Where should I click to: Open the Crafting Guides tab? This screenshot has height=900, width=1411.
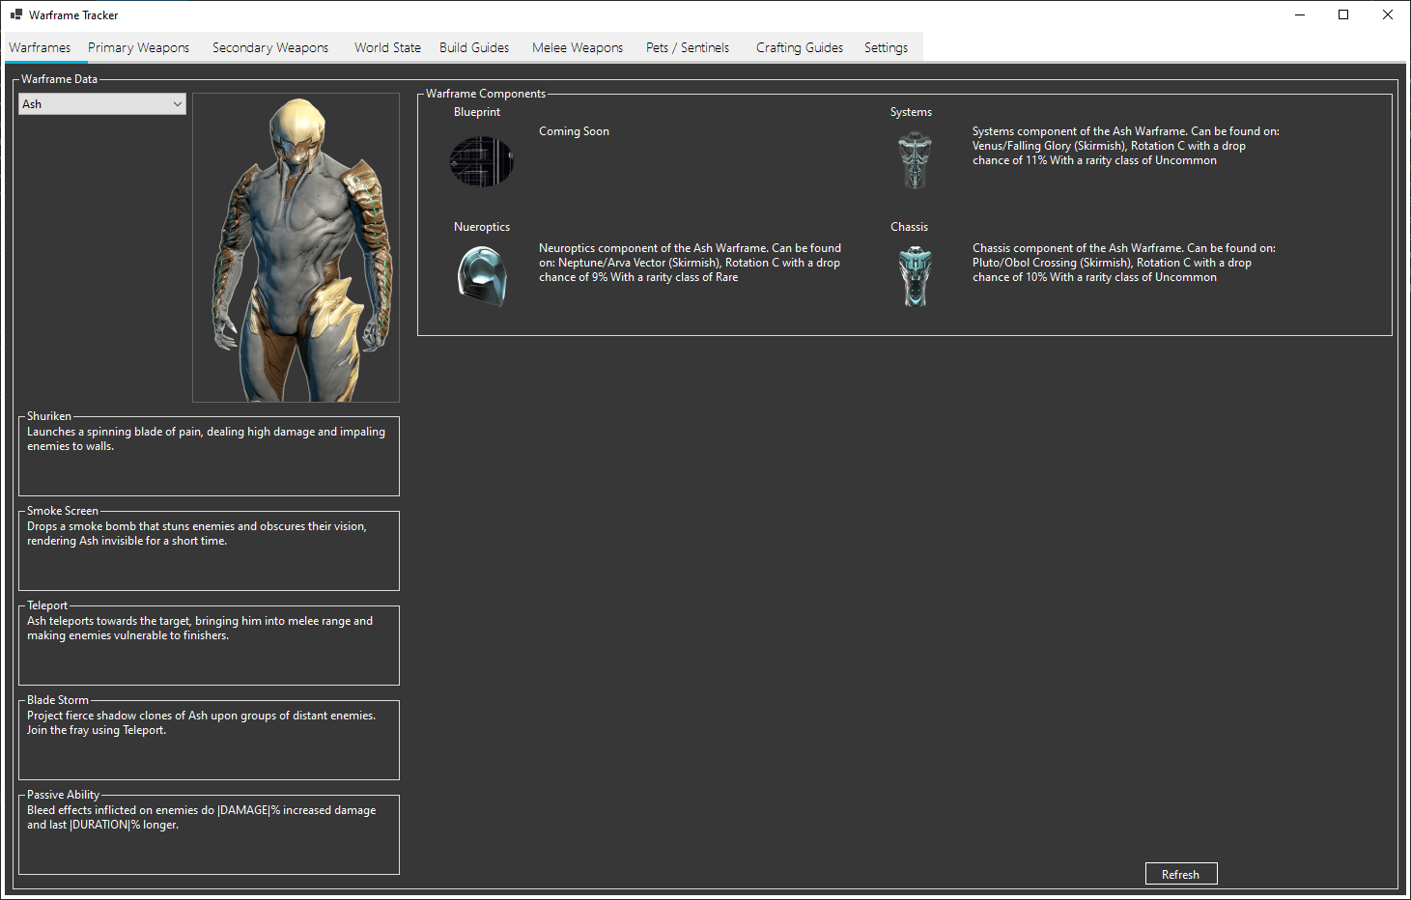tap(799, 46)
